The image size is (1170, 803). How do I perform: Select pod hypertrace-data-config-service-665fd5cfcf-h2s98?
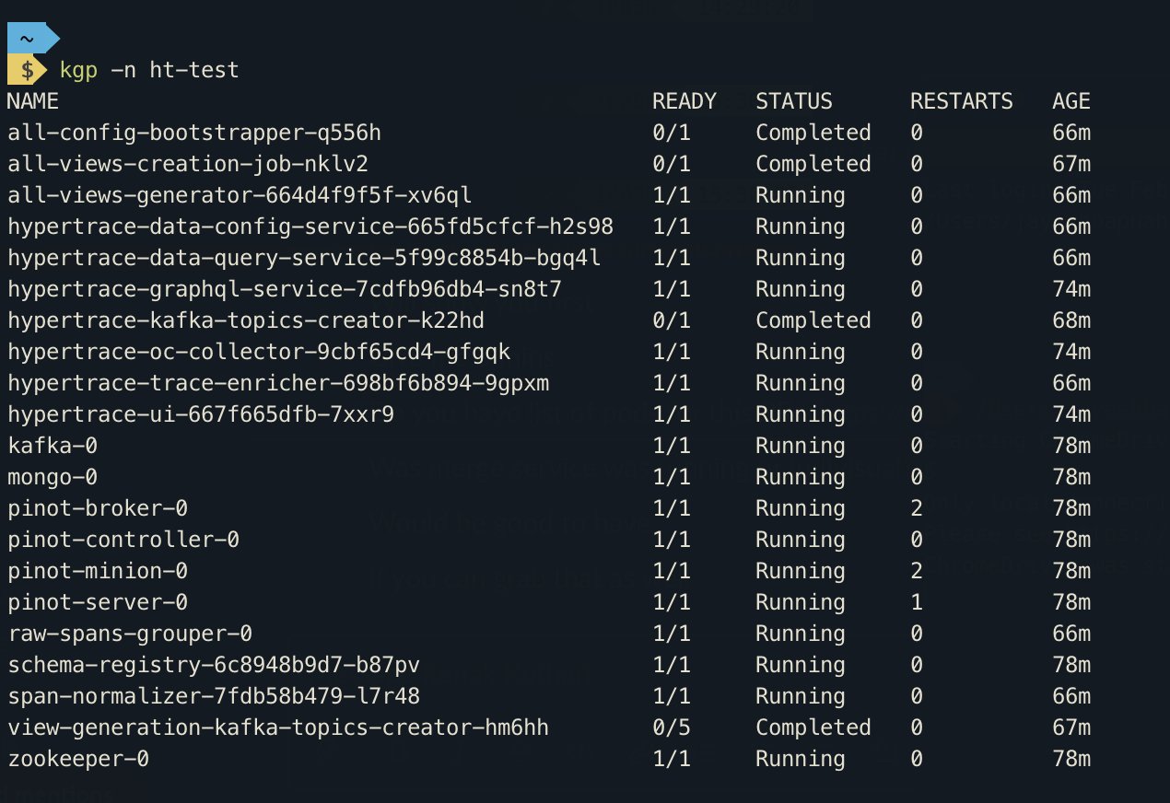[x=310, y=227]
